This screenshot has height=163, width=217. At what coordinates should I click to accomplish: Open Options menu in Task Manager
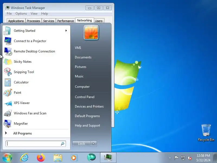[21, 14]
